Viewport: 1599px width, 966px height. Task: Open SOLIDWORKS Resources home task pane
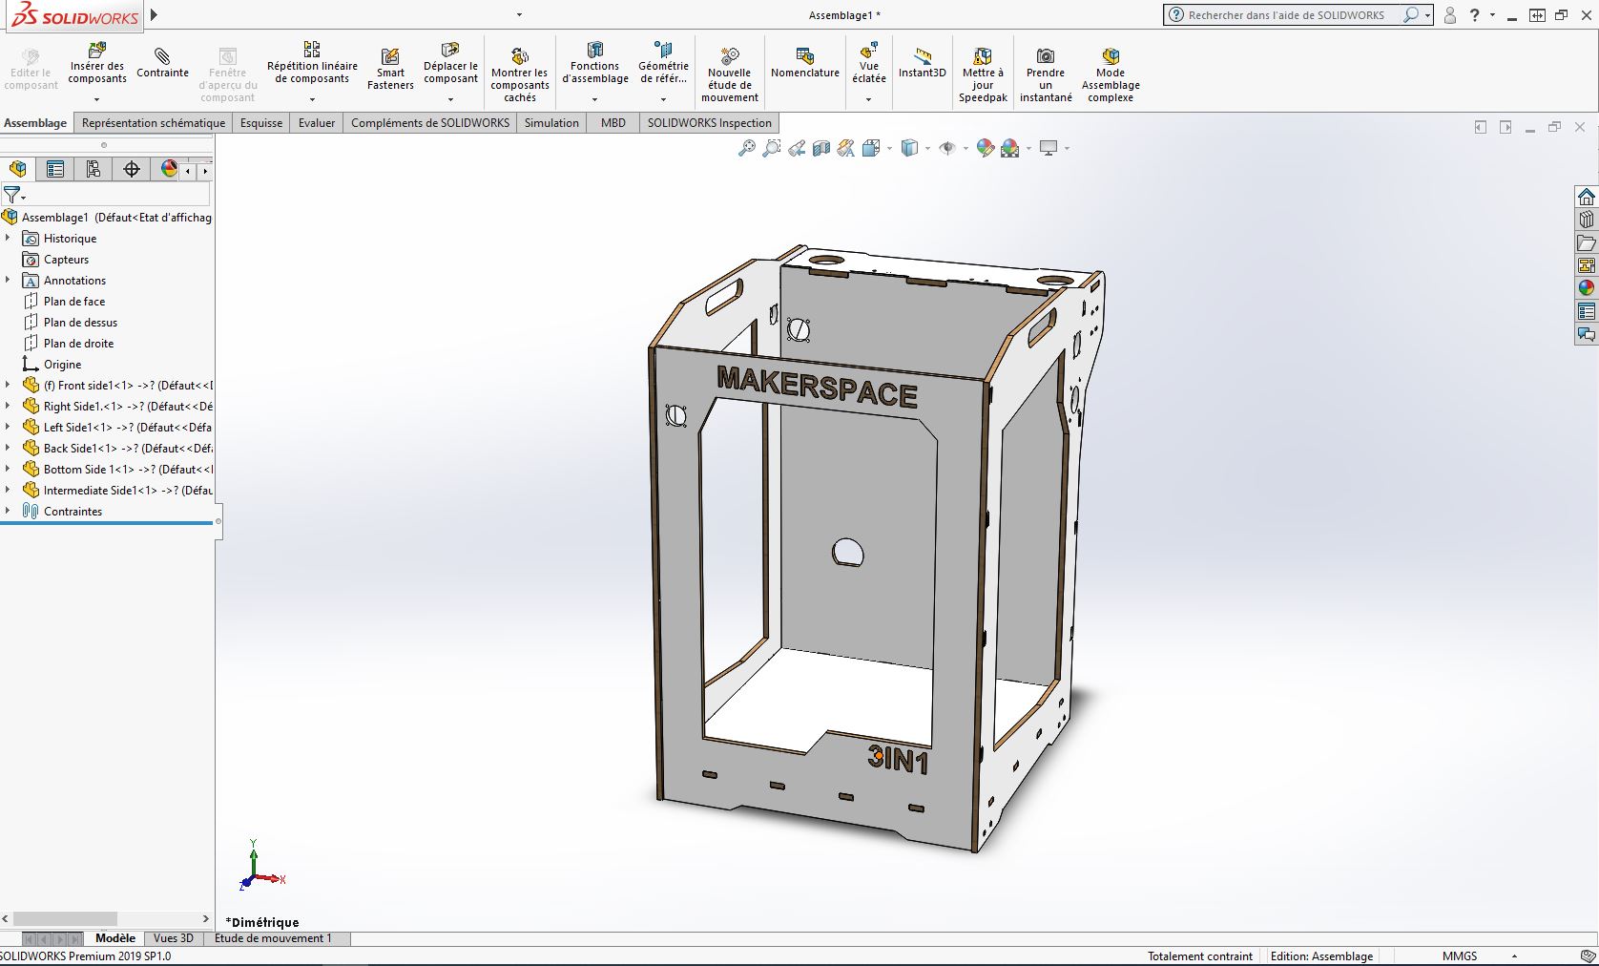(1587, 198)
